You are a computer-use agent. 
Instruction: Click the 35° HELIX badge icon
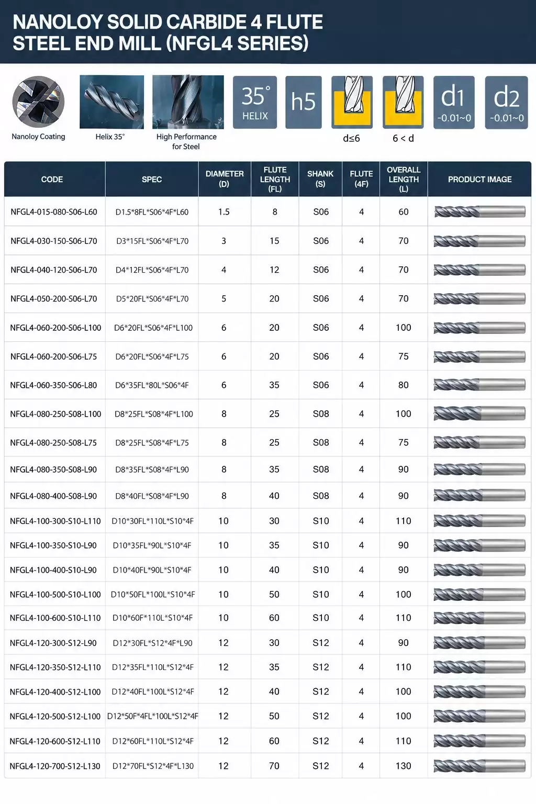point(255,103)
